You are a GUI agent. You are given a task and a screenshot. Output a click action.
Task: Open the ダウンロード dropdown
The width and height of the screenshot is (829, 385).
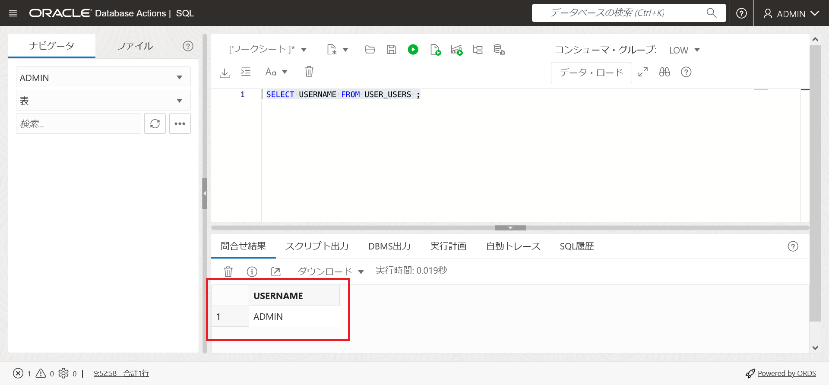(x=331, y=271)
